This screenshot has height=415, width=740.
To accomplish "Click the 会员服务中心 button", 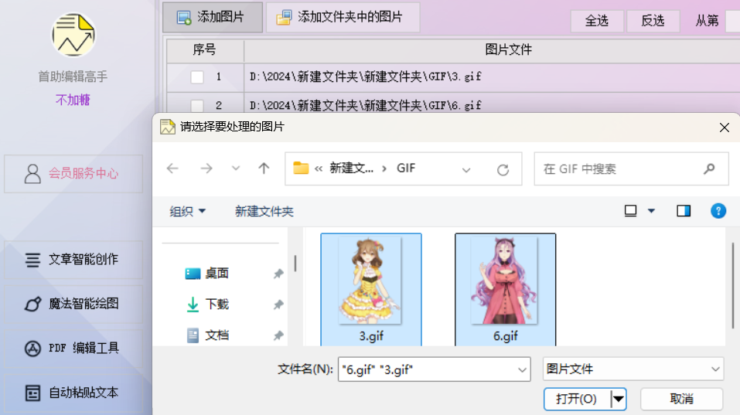I will (x=73, y=174).
